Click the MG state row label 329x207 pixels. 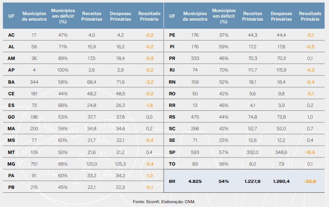click(x=12, y=164)
